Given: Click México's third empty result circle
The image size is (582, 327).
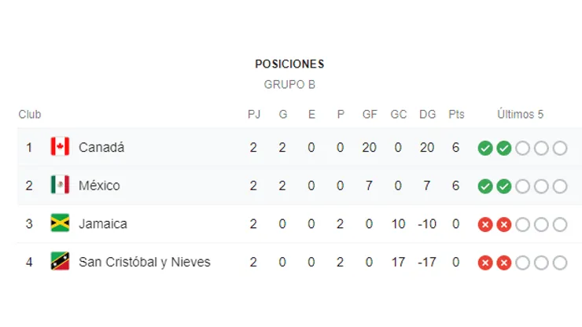Looking at the screenshot, I should (560, 186).
